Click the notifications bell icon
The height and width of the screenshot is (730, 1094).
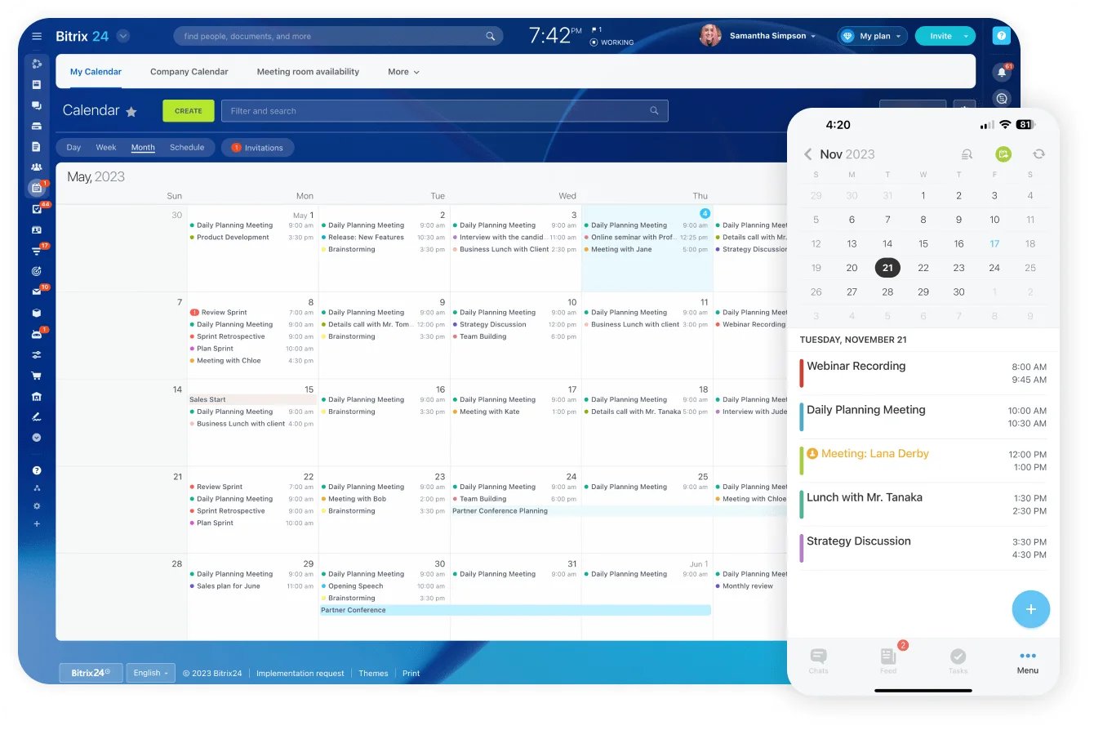point(1002,73)
